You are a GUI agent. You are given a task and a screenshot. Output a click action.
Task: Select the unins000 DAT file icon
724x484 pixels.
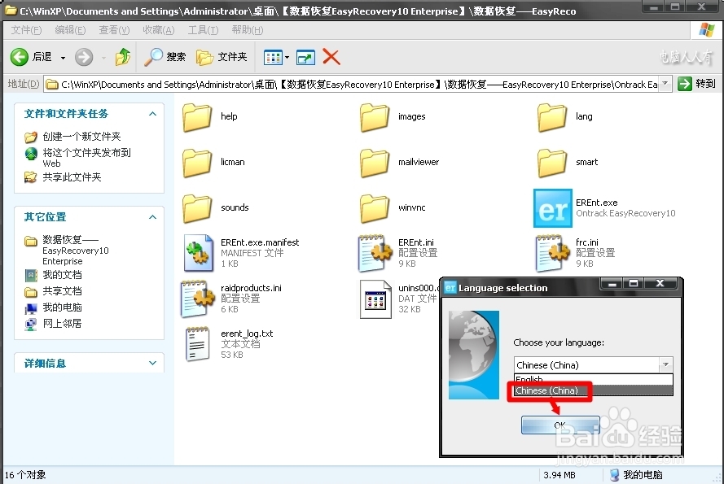point(375,299)
